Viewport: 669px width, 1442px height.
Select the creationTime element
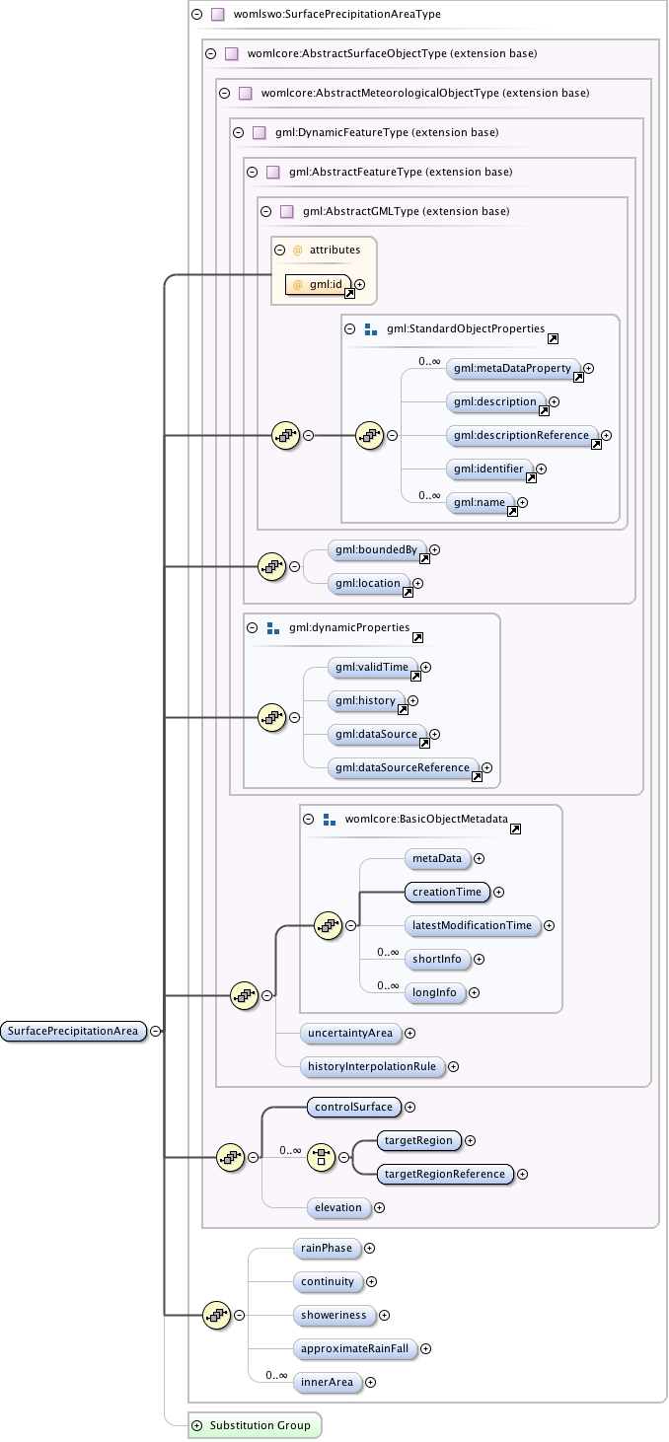click(448, 892)
